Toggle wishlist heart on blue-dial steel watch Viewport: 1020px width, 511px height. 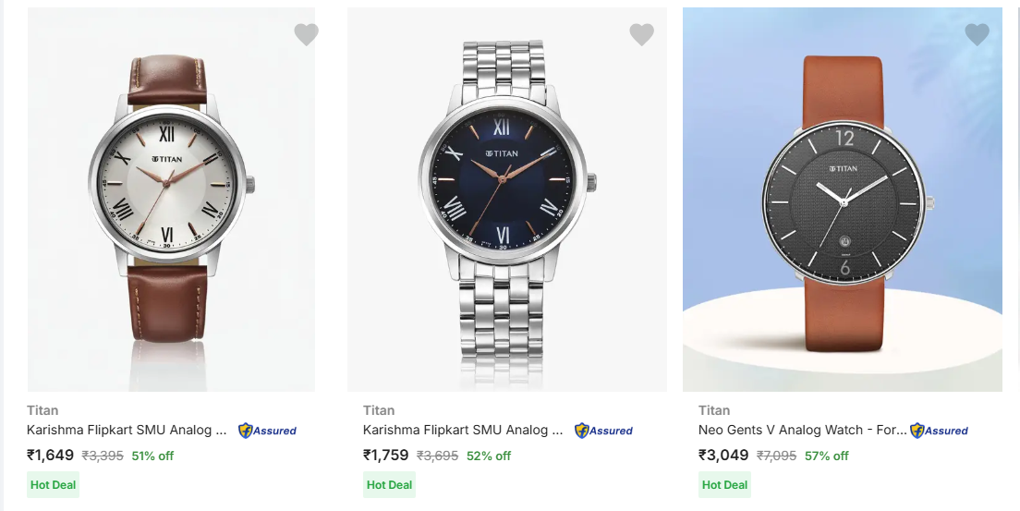tap(641, 35)
